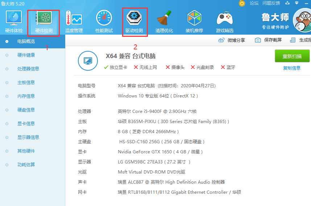
Task: Open 显卡信息 in the left sidebar
Action: pos(26,124)
